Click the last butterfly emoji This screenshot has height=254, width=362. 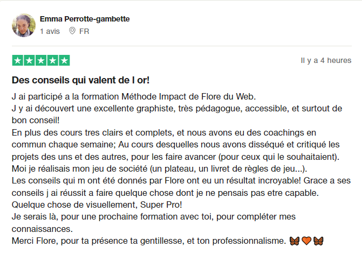coord(318,240)
